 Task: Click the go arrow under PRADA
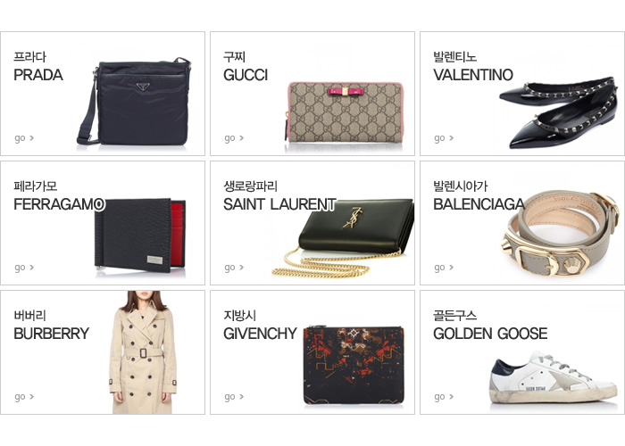click(24, 138)
